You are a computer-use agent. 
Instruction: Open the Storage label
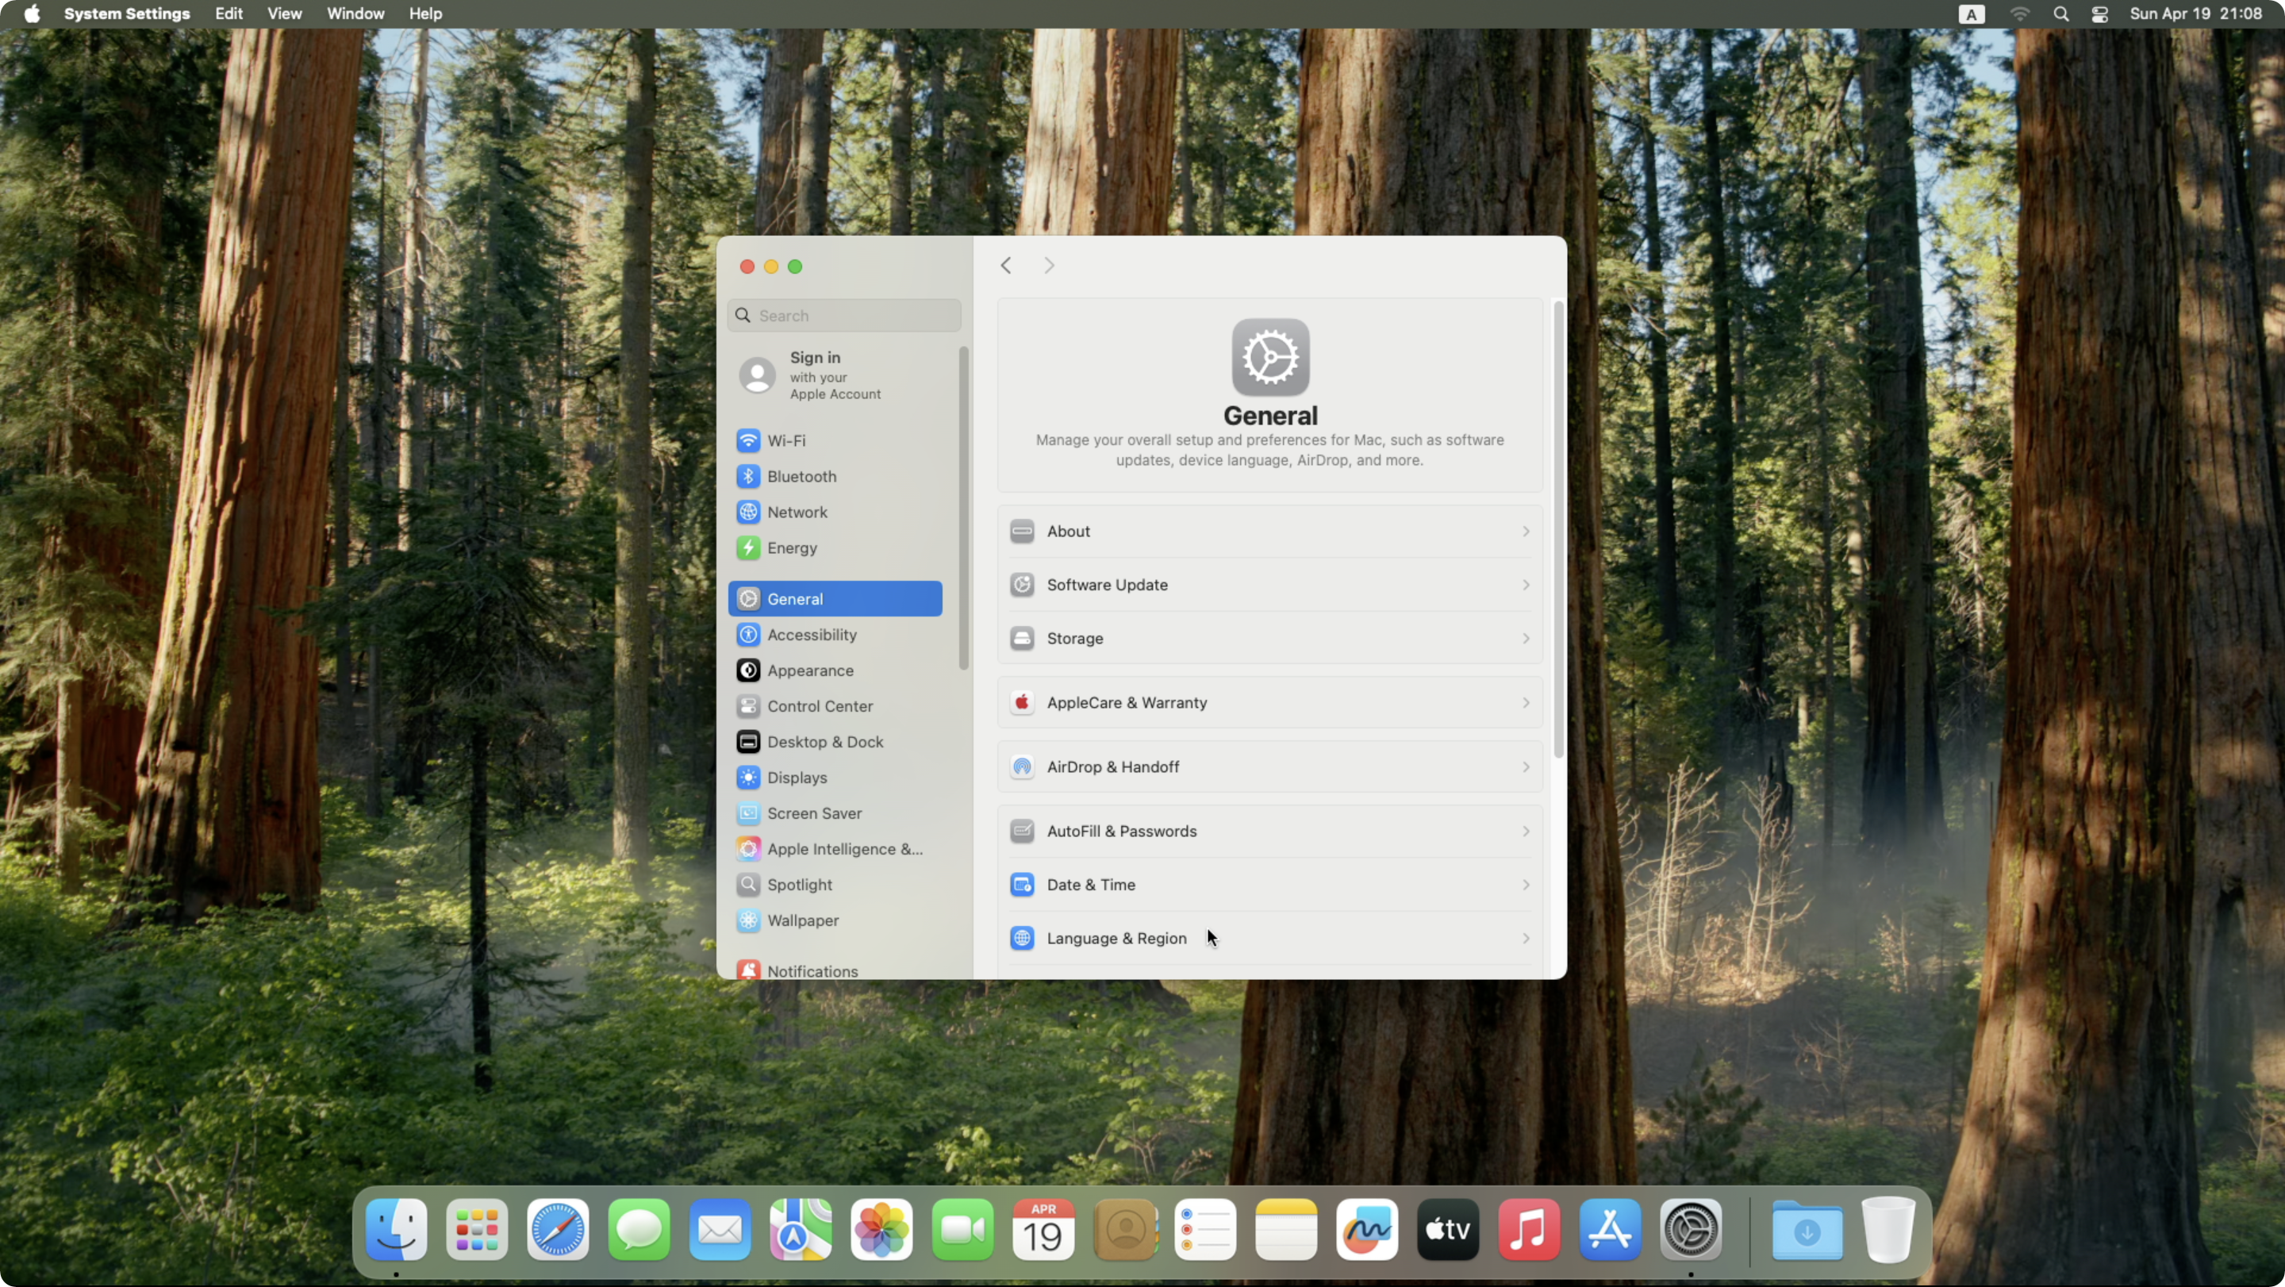point(1075,639)
